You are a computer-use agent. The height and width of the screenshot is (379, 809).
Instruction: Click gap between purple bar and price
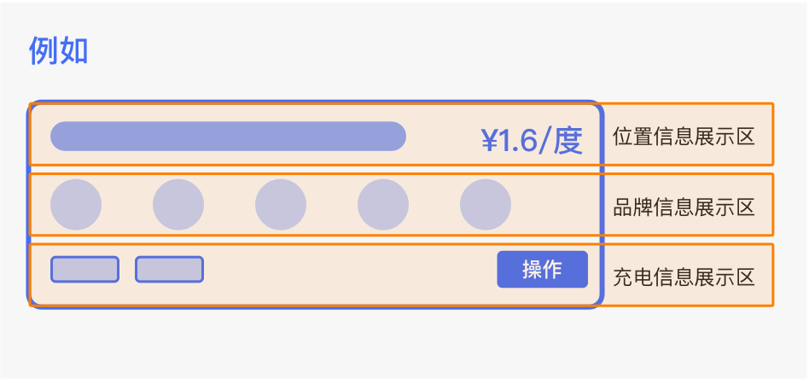tap(442, 137)
